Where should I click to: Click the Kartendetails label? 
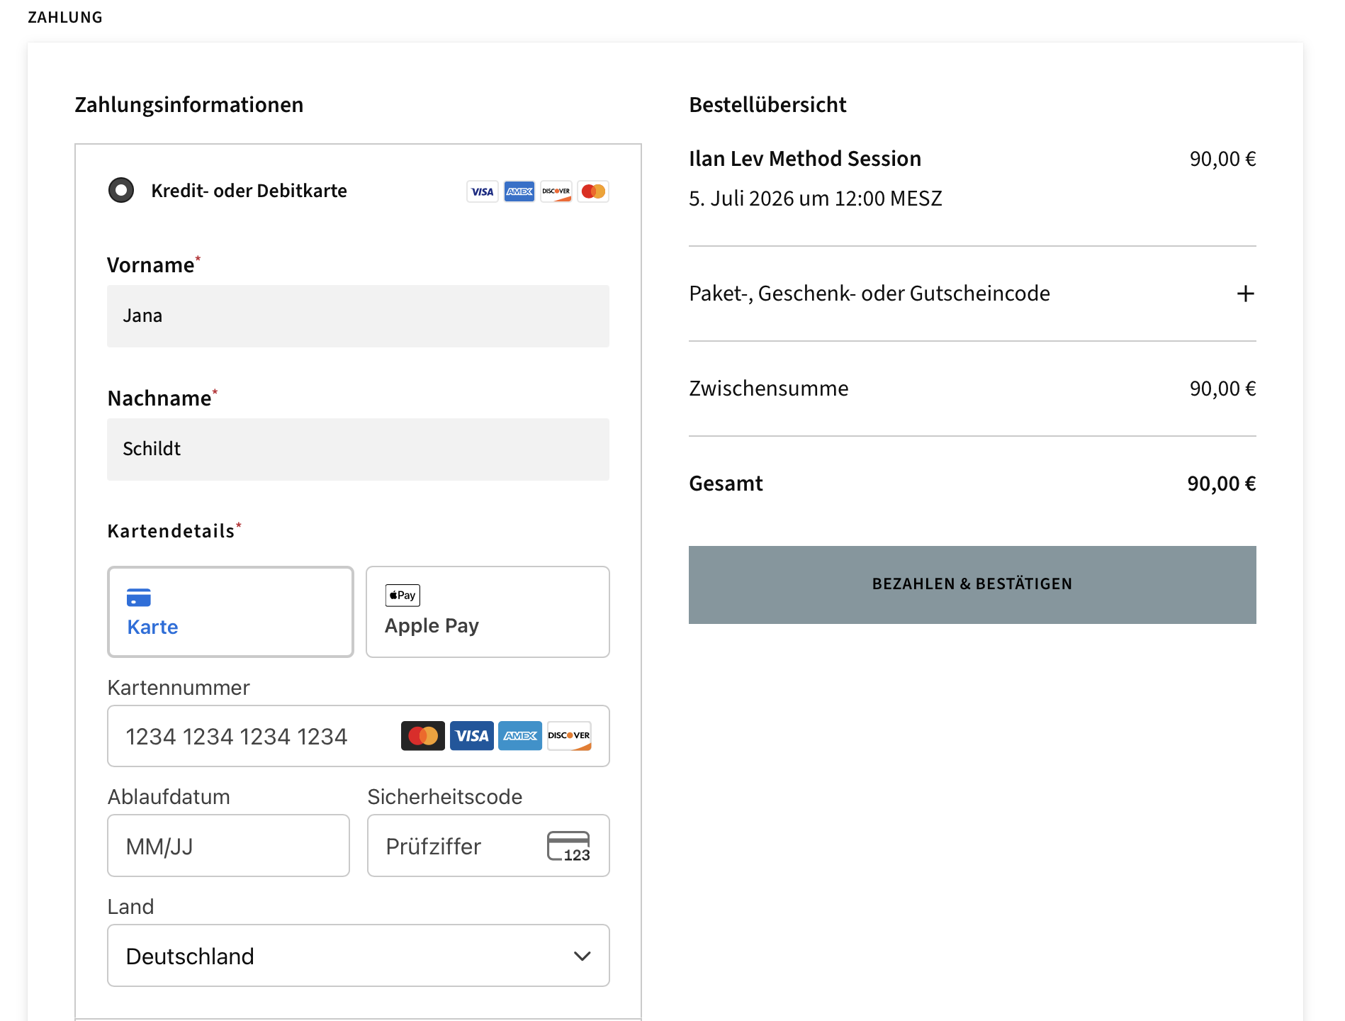(x=171, y=531)
